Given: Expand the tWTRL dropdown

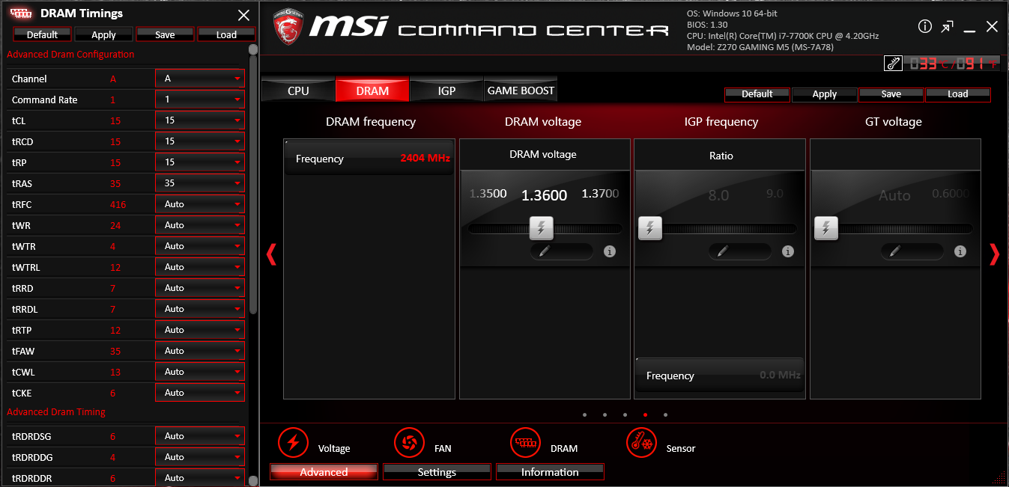Looking at the screenshot, I should click(200, 267).
